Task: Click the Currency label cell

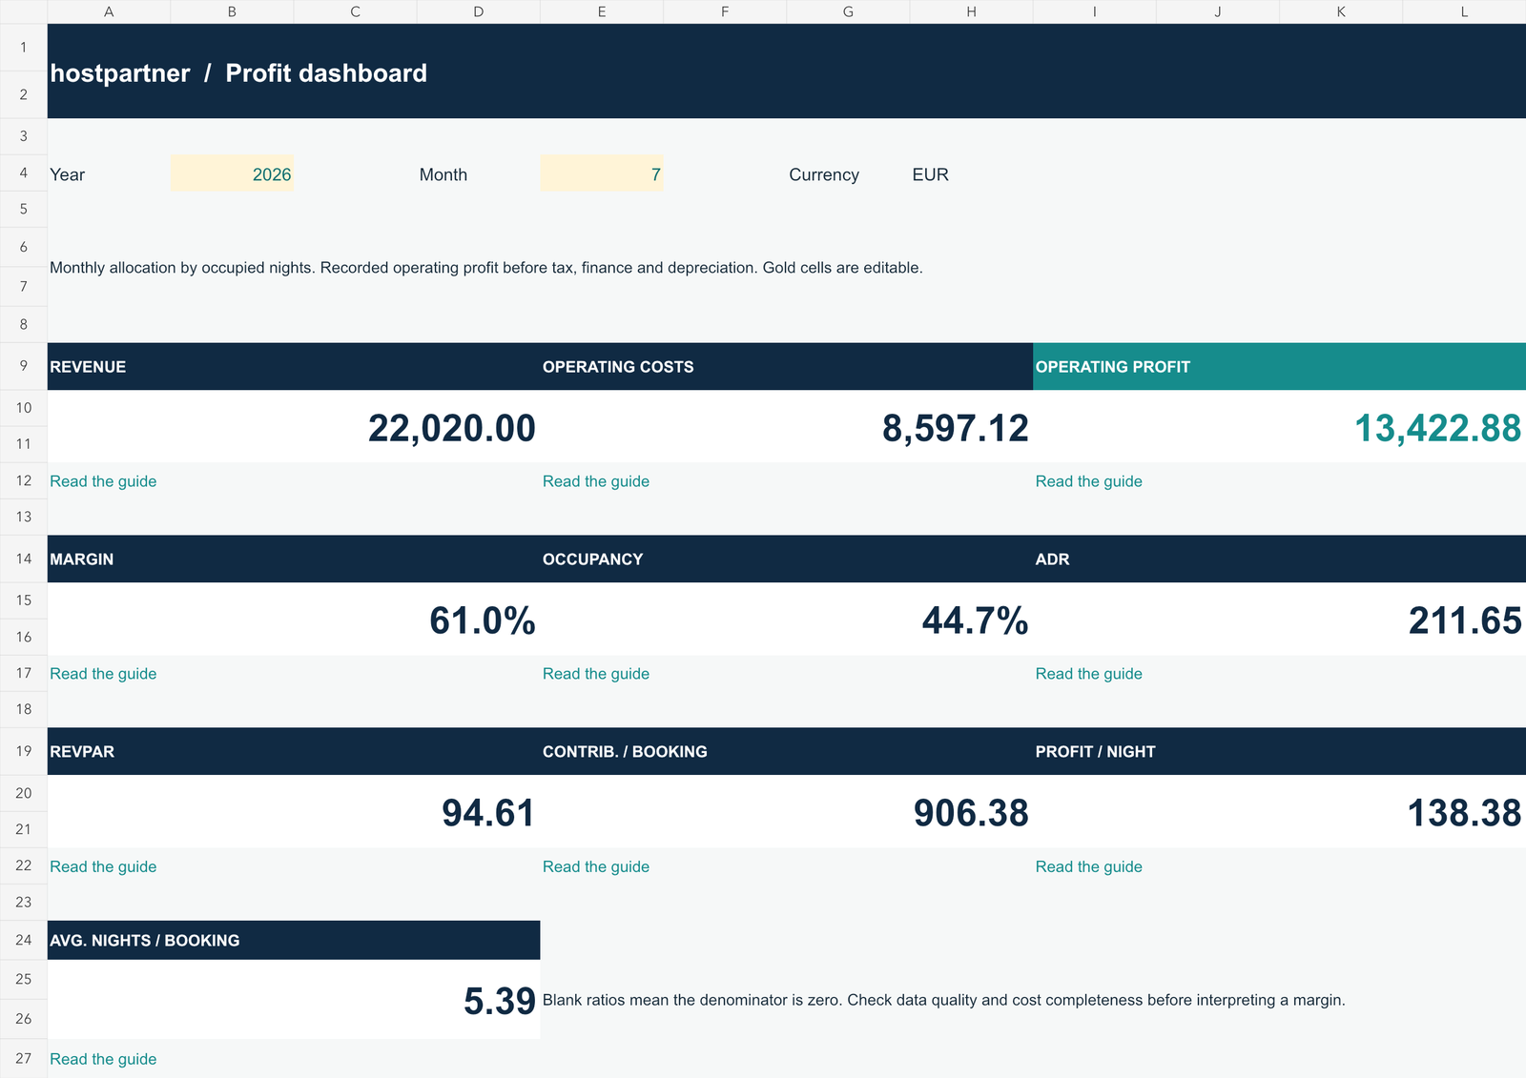Action: [824, 174]
